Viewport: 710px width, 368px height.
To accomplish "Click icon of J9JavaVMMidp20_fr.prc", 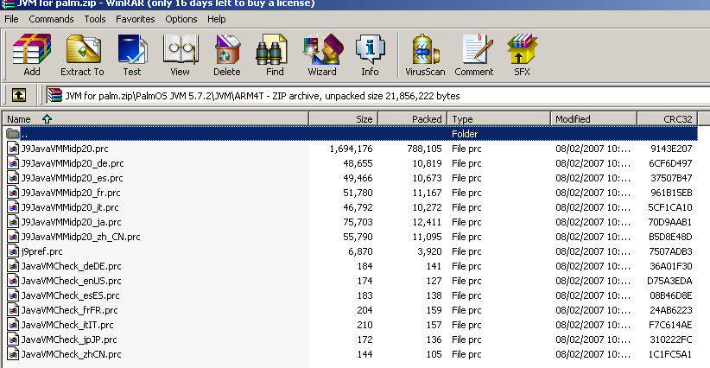I will pos(13,193).
